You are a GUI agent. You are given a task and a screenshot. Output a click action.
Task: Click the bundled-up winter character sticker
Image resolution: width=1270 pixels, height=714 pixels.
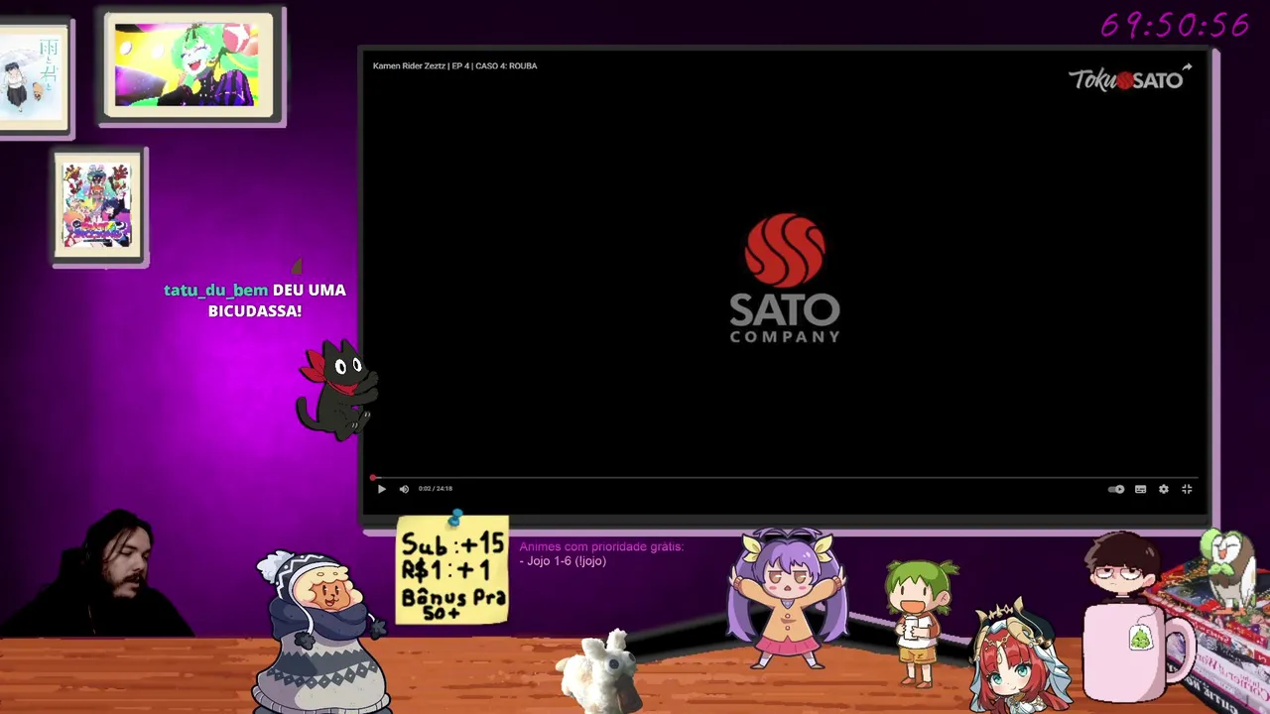(319, 633)
